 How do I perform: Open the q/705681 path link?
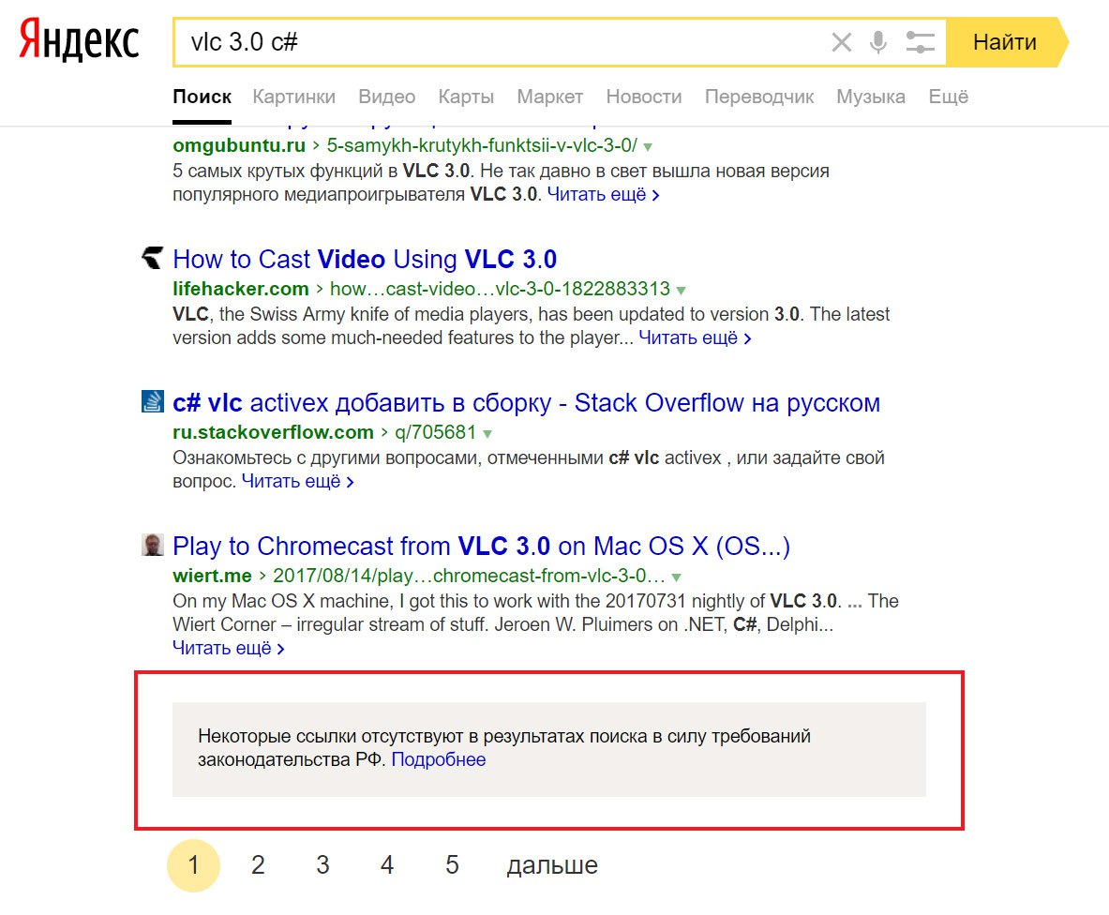point(436,432)
